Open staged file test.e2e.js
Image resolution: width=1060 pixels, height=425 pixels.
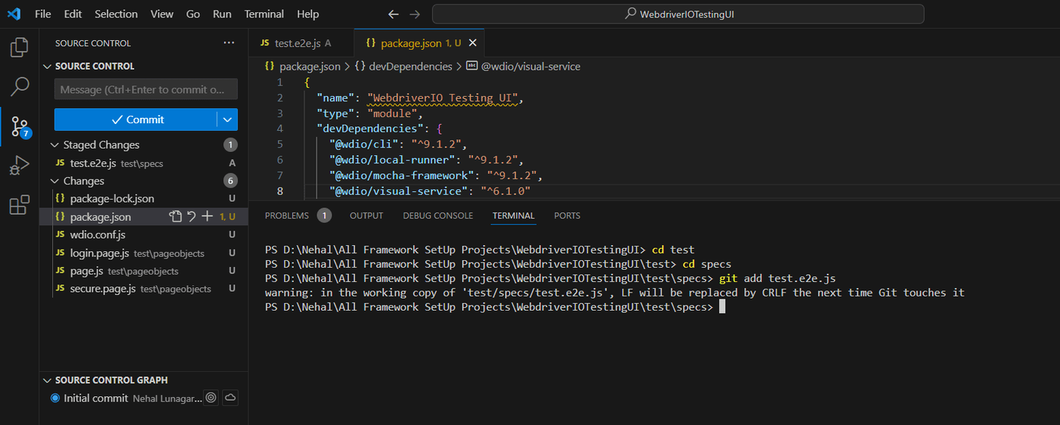[x=144, y=163]
